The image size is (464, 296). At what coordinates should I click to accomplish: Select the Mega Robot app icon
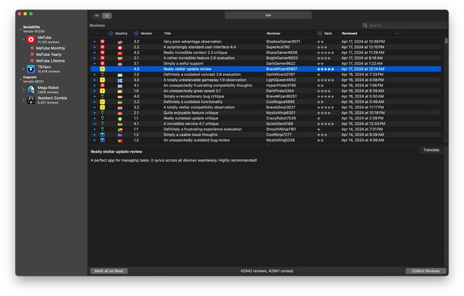coord(31,90)
